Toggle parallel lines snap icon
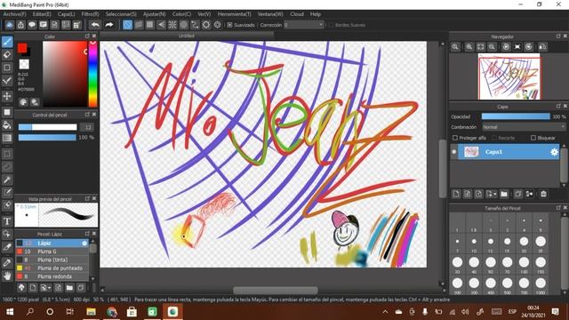The height and width of the screenshot is (320, 569). 139,25
